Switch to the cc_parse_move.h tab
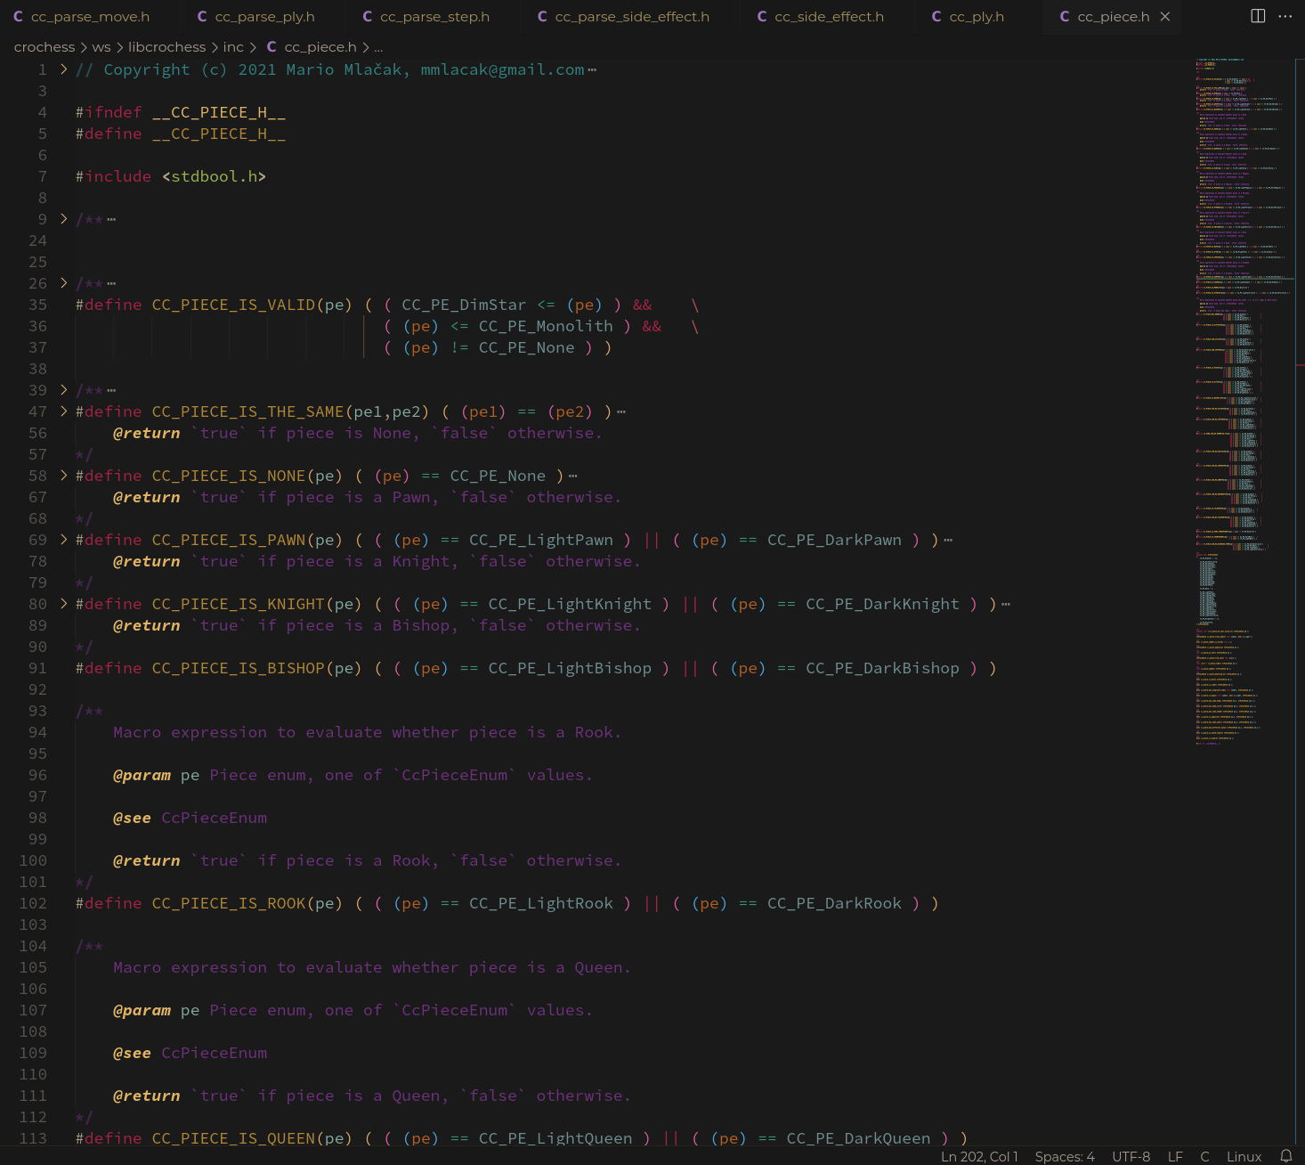1305x1165 pixels. [x=81, y=17]
